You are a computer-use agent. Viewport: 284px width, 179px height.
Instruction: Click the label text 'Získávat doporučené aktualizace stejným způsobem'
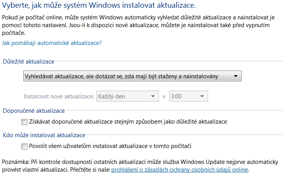click(128, 122)
